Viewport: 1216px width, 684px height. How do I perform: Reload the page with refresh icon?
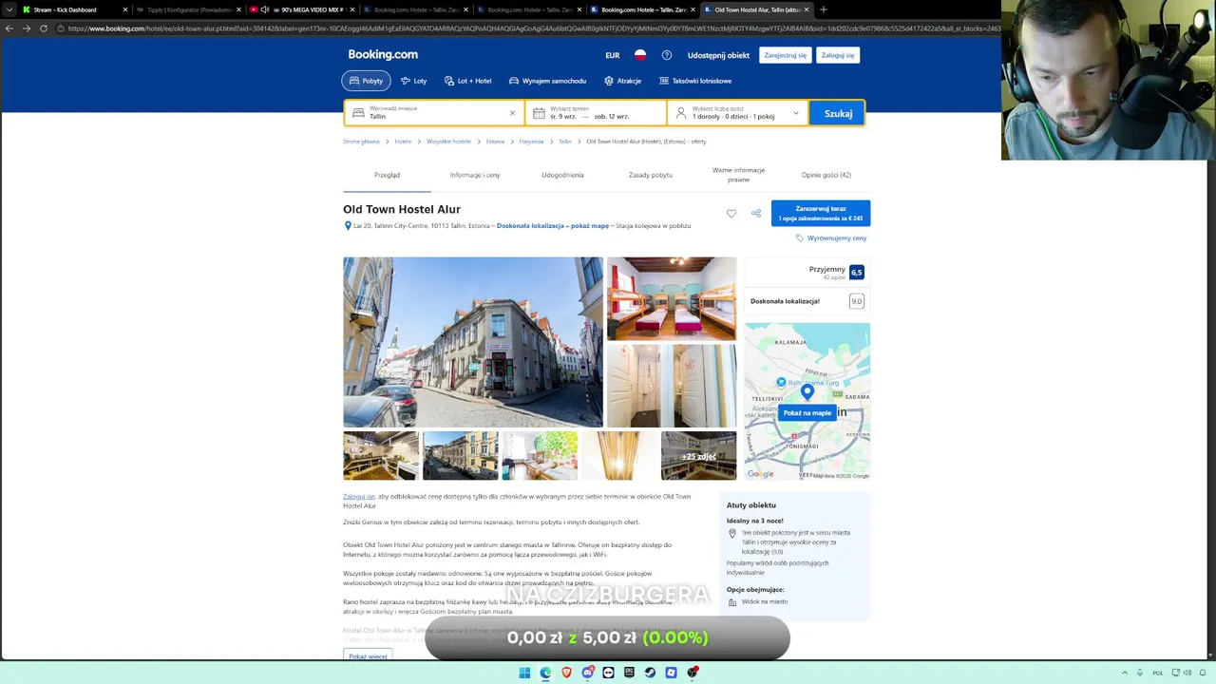[44, 28]
